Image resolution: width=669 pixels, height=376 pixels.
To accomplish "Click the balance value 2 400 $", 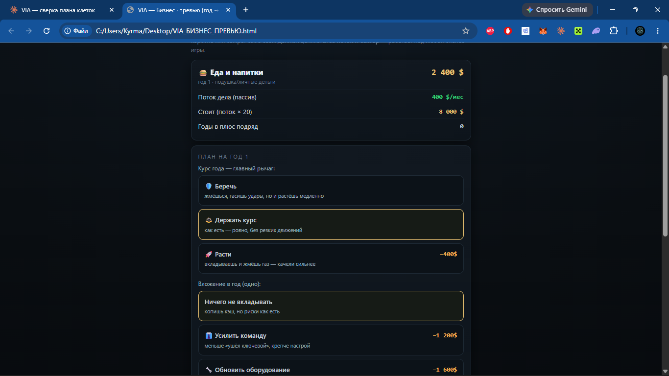I will pyautogui.click(x=448, y=72).
